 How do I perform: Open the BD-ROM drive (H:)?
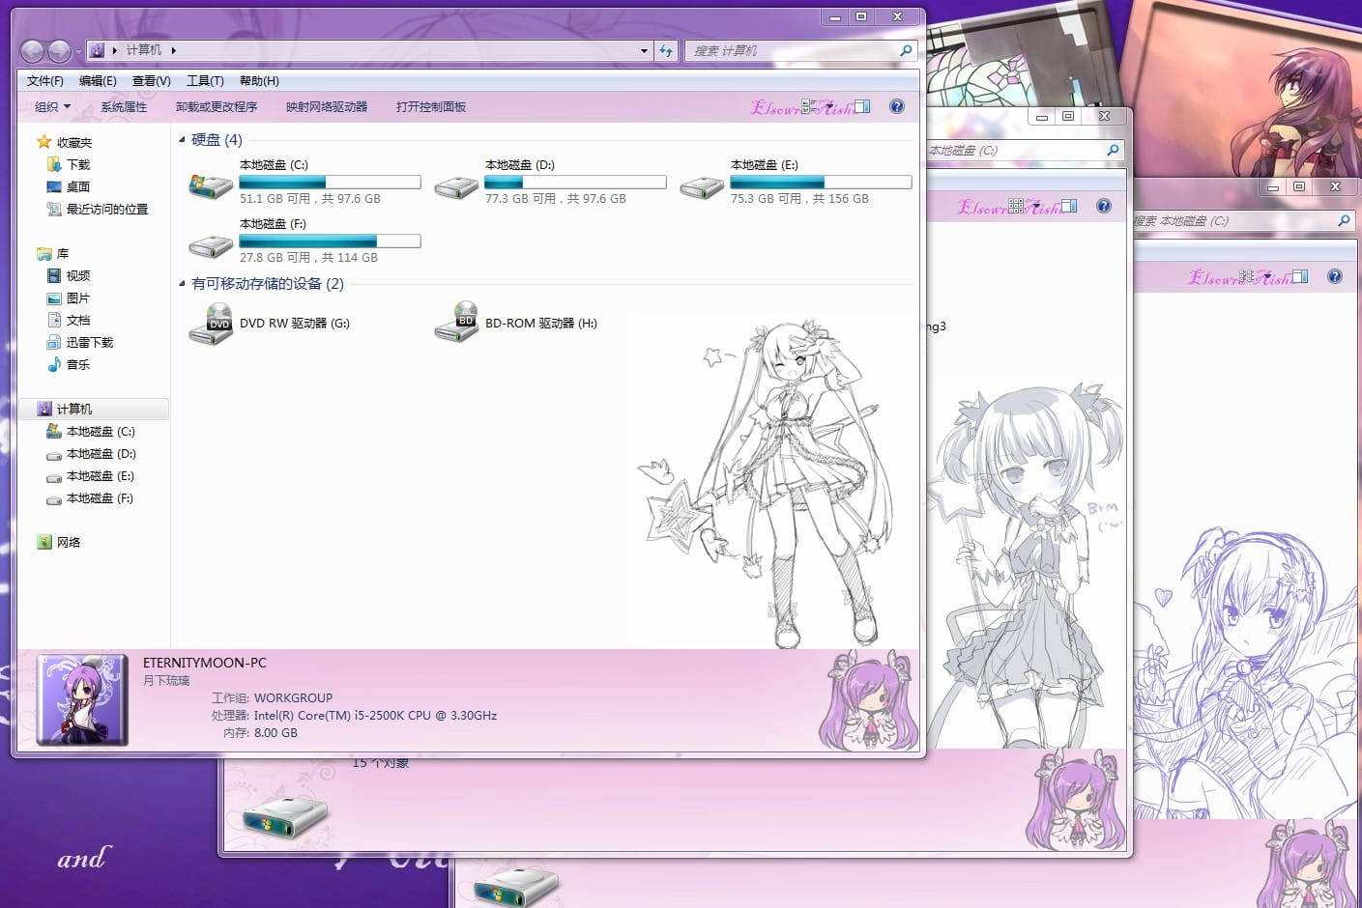coord(456,324)
